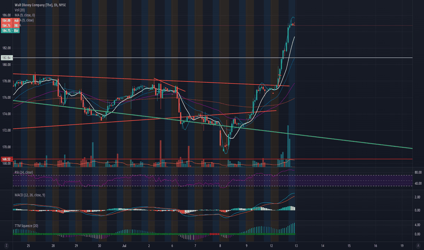424x250 pixels.
Task: Click the 186.00 price scale label
Action: point(6,15)
